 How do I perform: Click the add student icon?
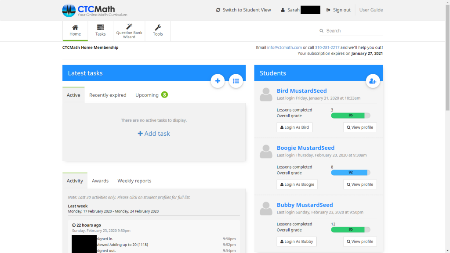pyautogui.click(x=373, y=81)
